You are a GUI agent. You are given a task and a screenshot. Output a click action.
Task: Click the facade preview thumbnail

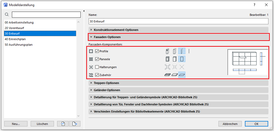(248, 62)
